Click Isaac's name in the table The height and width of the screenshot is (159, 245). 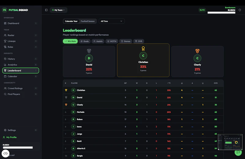point(79,127)
